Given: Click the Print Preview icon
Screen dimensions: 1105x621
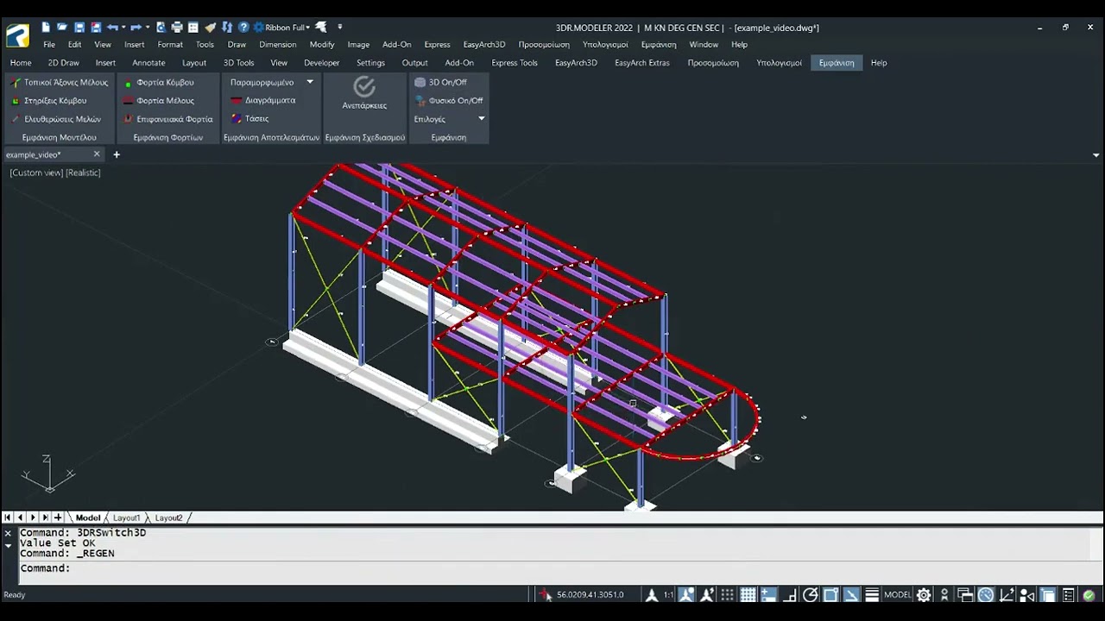Looking at the screenshot, I should point(161,28).
